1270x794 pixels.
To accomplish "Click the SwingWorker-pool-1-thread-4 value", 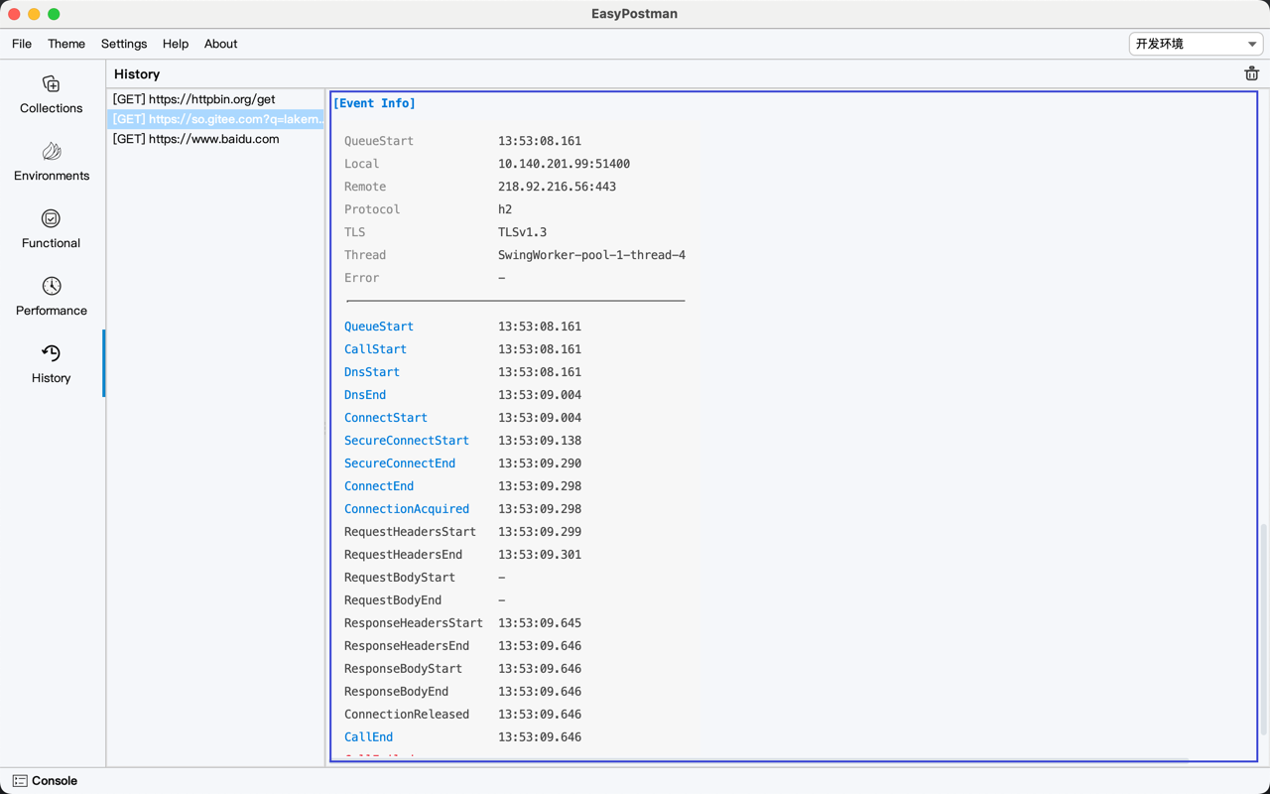I will 591,255.
